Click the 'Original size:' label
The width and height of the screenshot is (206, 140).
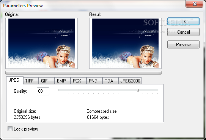pos(25,111)
